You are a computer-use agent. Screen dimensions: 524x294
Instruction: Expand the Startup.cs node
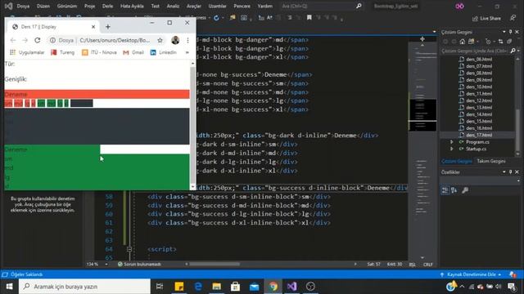pyautogui.click(x=452, y=149)
